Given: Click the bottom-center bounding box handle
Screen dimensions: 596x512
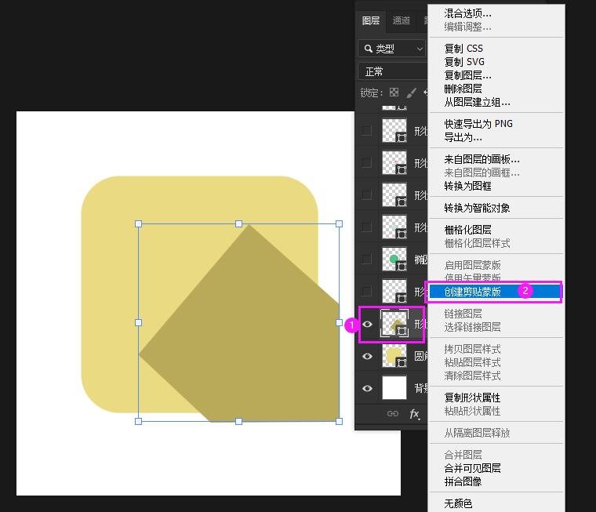Looking at the screenshot, I should tap(238, 421).
